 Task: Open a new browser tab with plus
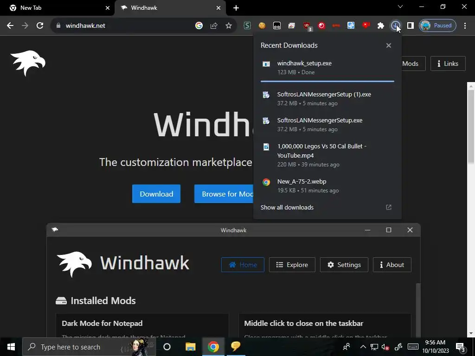(x=236, y=8)
